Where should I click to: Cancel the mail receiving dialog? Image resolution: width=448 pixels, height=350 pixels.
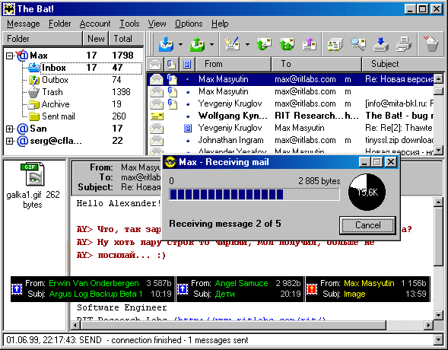click(367, 225)
